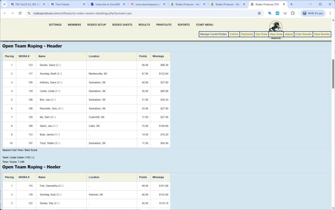335x210 pixels.
Task: Expand the tab search dropdown arrow
Action: click(5, 4)
